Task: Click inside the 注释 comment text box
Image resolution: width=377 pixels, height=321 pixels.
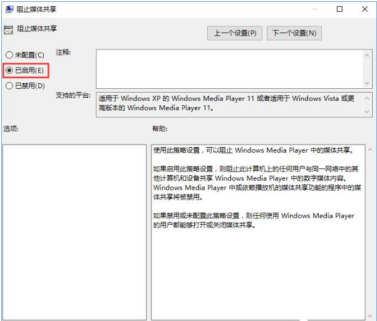Action: 230,69
